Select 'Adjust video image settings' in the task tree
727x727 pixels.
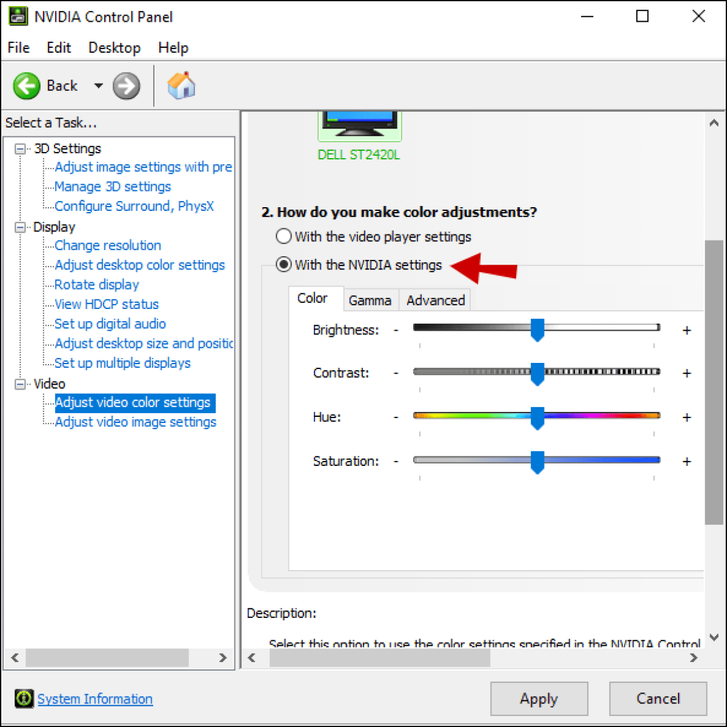(134, 422)
